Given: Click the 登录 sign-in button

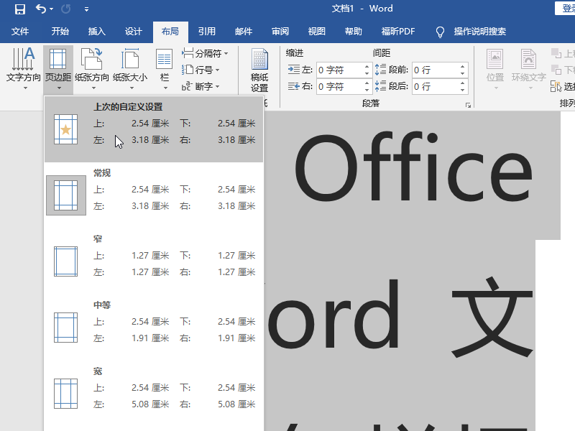Looking at the screenshot, I should coord(566,8).
